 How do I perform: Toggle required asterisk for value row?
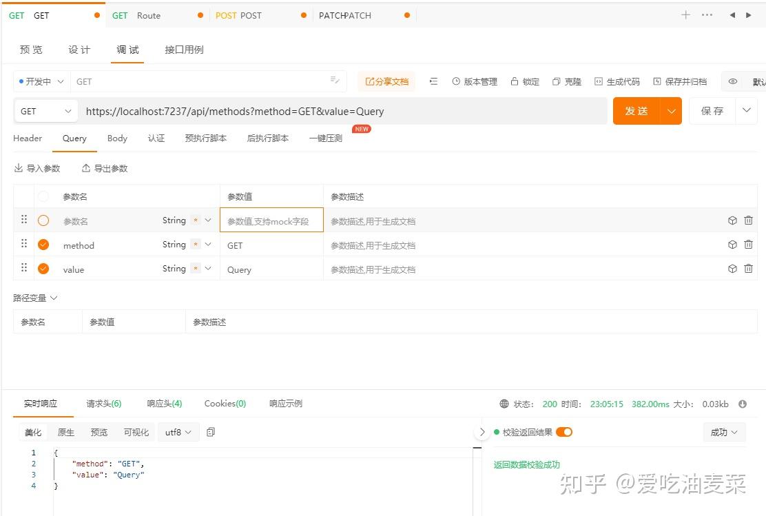[196, 268]
